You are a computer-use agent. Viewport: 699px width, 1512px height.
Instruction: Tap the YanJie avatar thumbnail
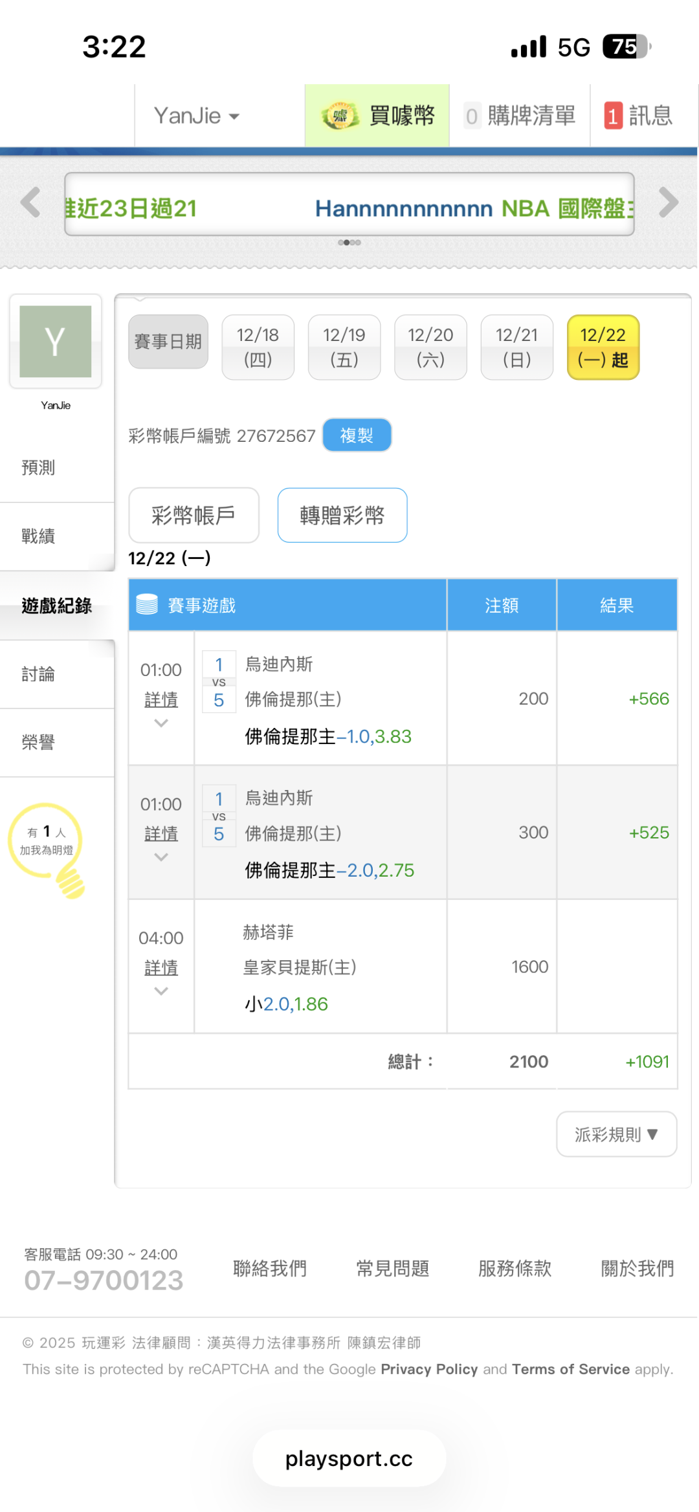click(56, 341)
